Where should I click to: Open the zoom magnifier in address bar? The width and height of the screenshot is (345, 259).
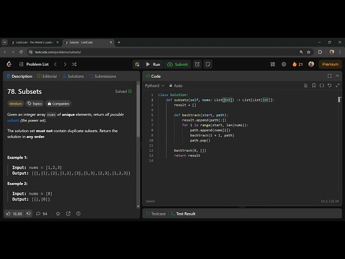tap(301, 52)
